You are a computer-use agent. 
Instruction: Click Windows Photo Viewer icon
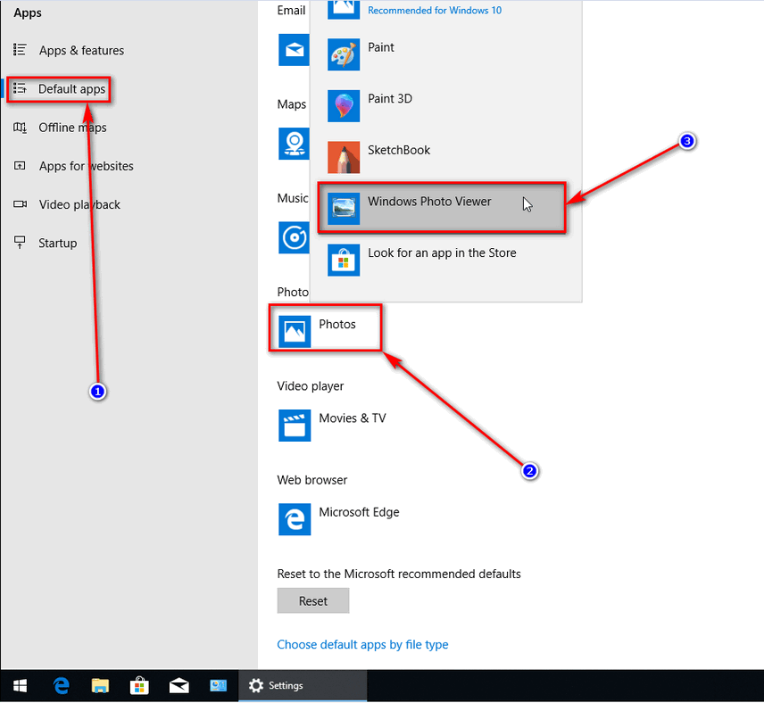(344, 209)
